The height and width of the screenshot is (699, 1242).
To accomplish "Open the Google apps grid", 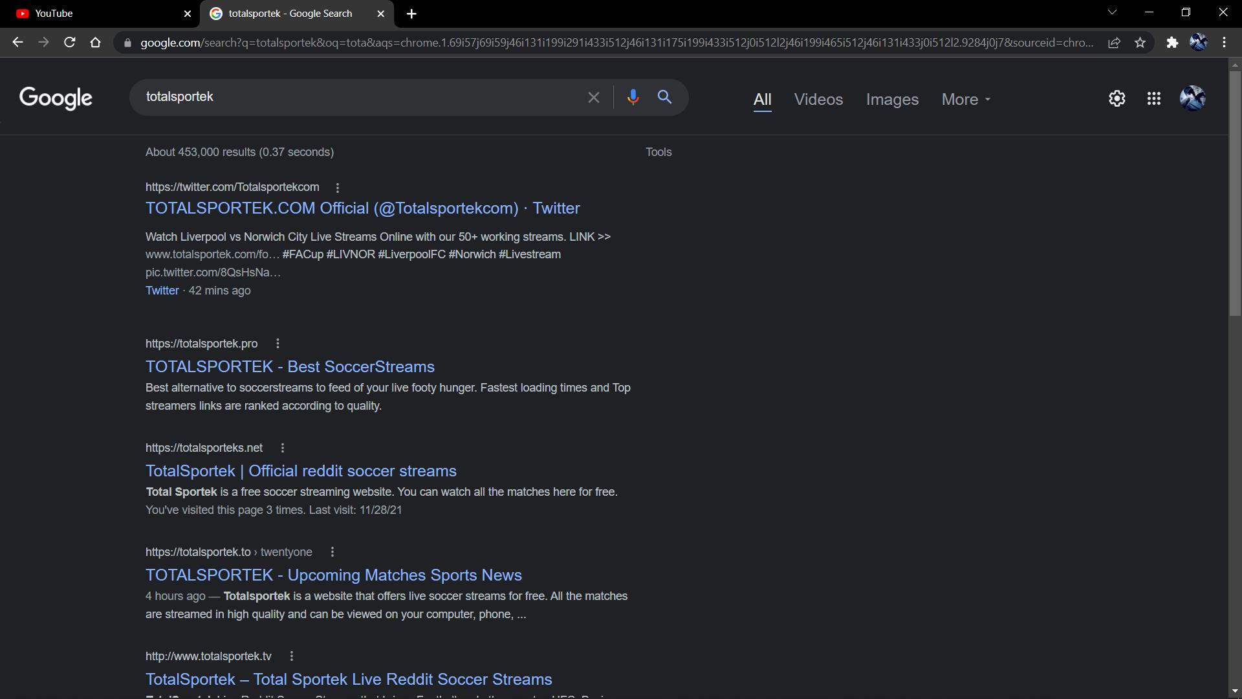I will 1153,98.
